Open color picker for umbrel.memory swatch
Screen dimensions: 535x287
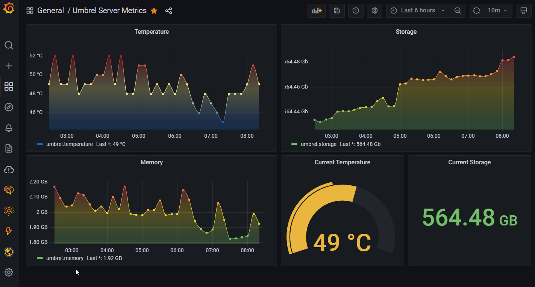(40, 258)
